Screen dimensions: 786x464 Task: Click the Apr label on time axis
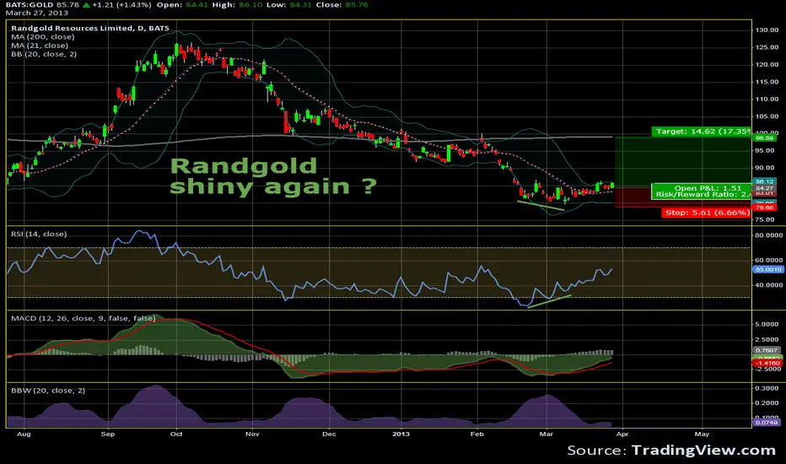click(x=622, y=434)
